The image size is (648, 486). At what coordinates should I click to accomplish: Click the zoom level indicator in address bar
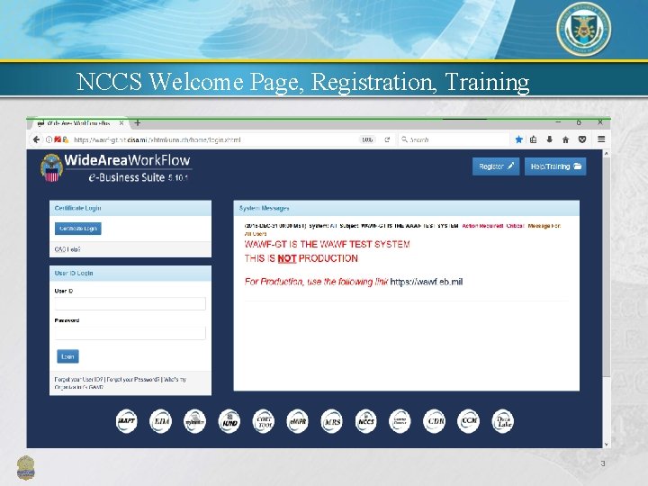[x=367, y=139]
